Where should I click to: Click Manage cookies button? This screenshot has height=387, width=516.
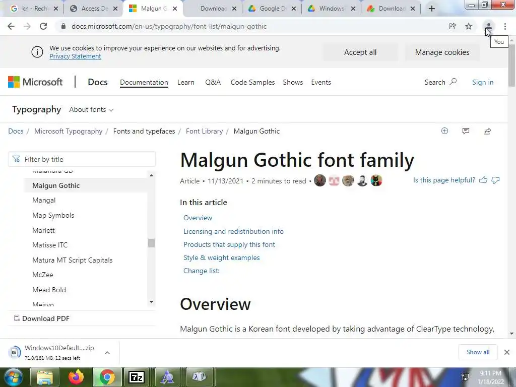coord(442,52)
